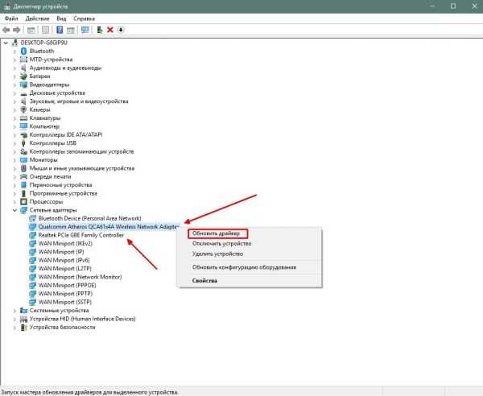483x396 pixels.
Task: Open the Действие menu
Action: tap(37, 19)
